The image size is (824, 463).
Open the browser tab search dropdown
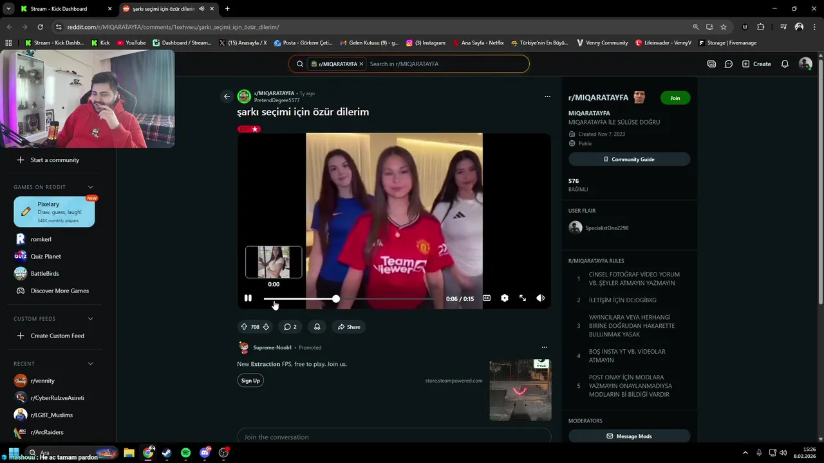[8, 9]
